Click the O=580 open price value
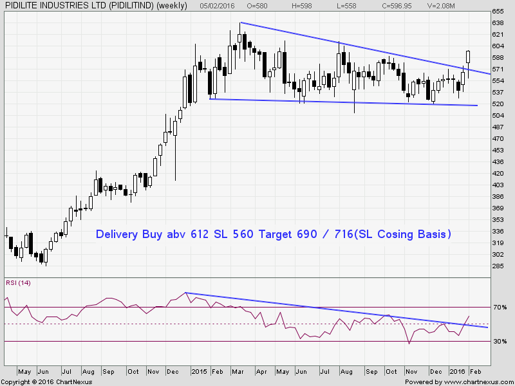 coord(256,6)
